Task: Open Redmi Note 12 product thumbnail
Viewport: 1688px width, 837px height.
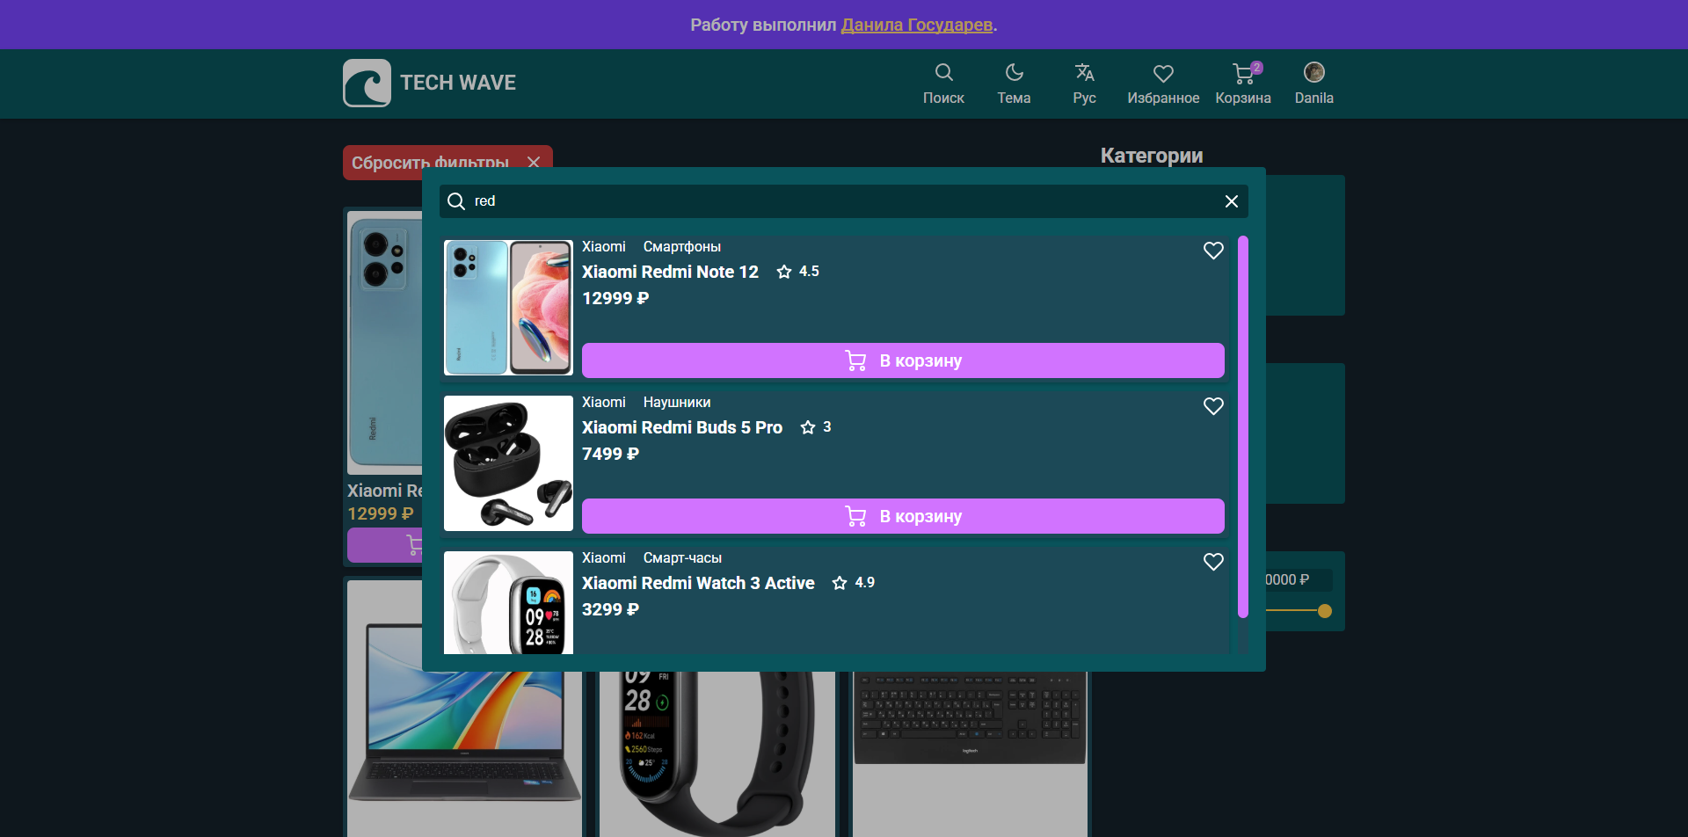Action: click(508, 308)
